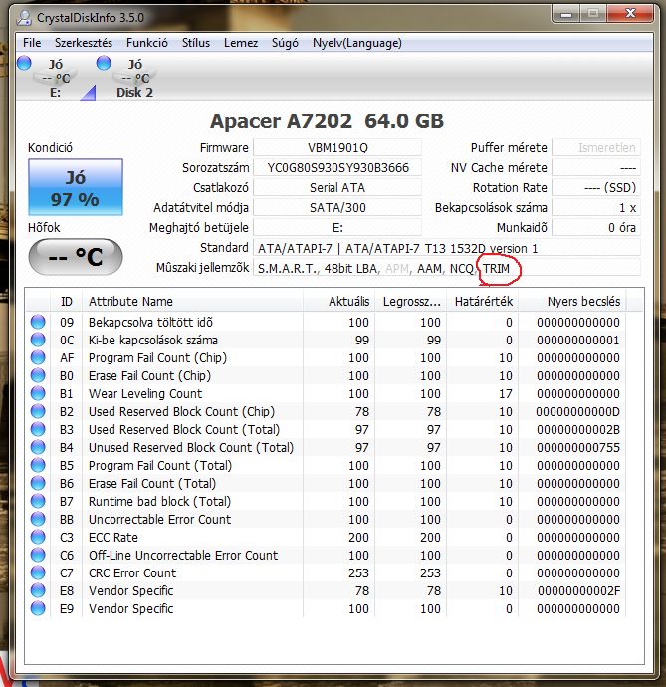The height and width of the screenshot is (687, 666).
Task: Select the CRC Error Count attribute name
Action: (132, 573)
